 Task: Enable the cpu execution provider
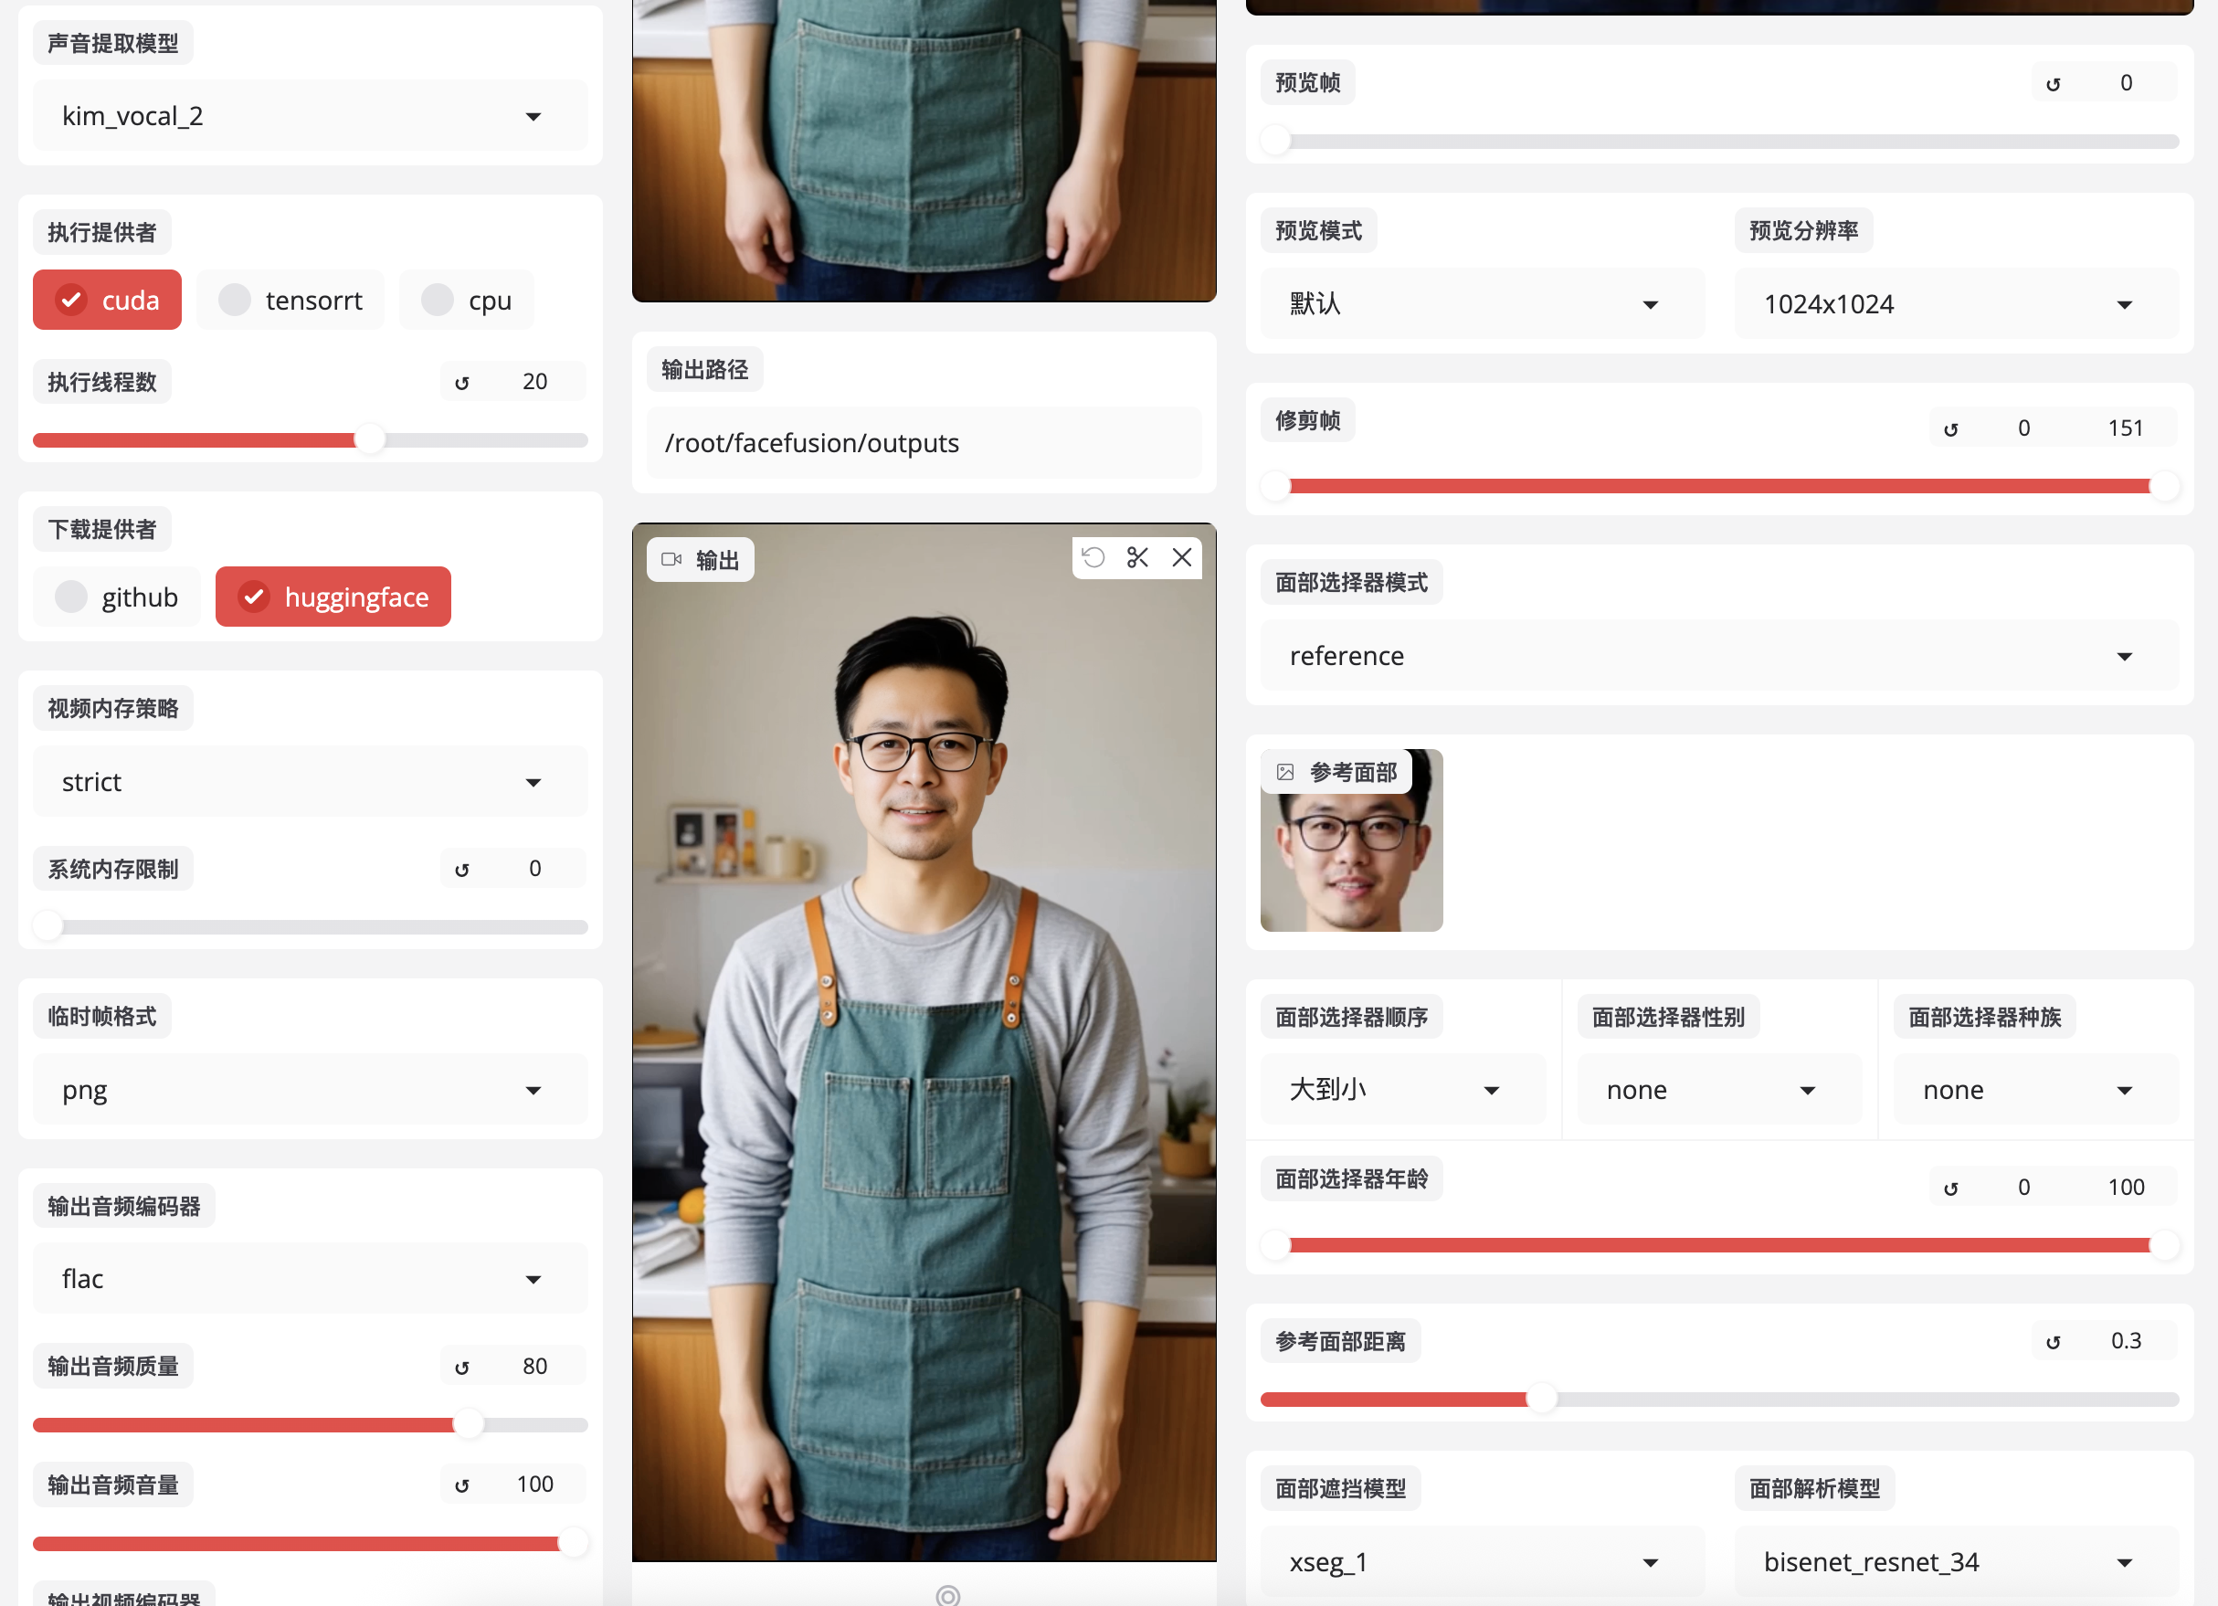tap(467, 300)
